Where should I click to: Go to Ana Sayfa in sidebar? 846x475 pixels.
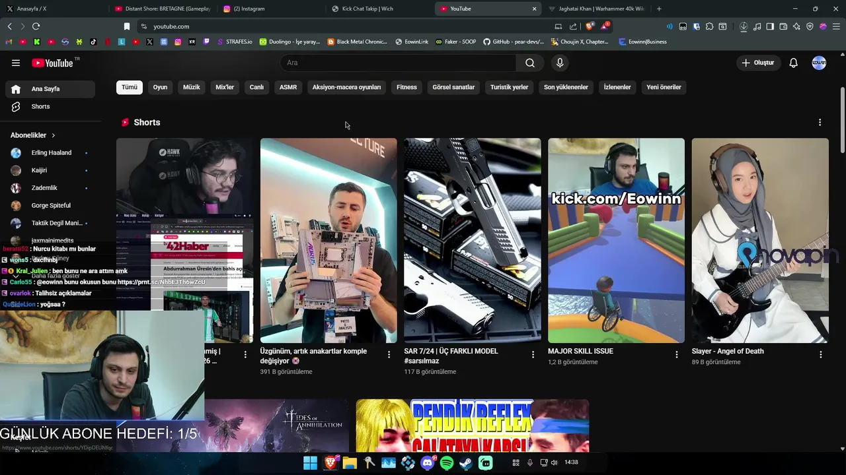[x=50, y=89]
